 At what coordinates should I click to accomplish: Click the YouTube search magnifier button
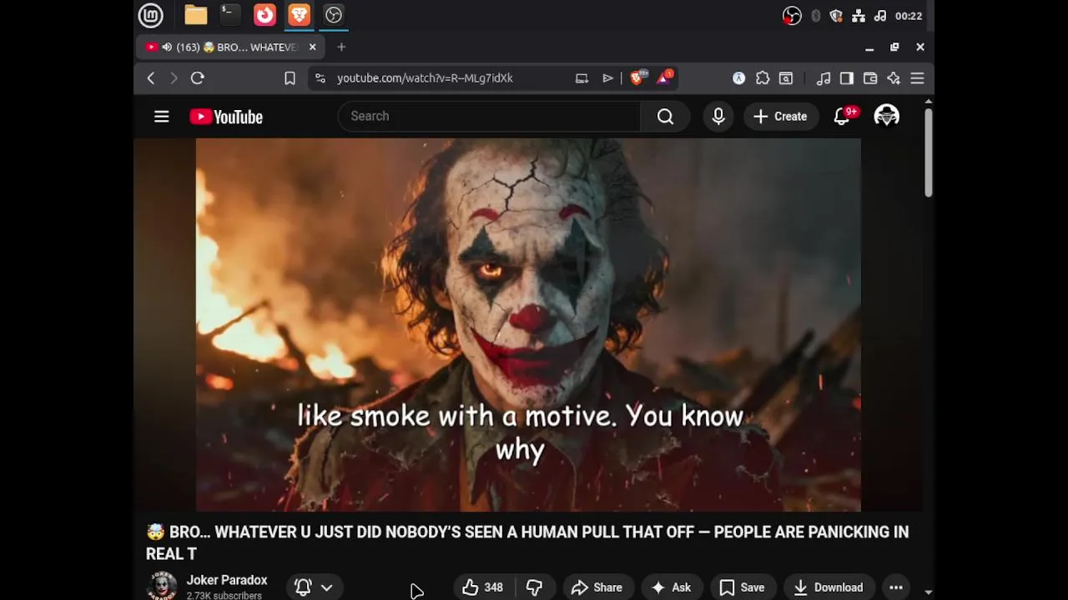(x=665, y=117)
